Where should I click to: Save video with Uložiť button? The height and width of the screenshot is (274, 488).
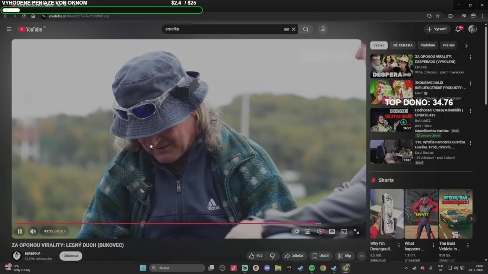pyautogui.click(x=321, y=256)
